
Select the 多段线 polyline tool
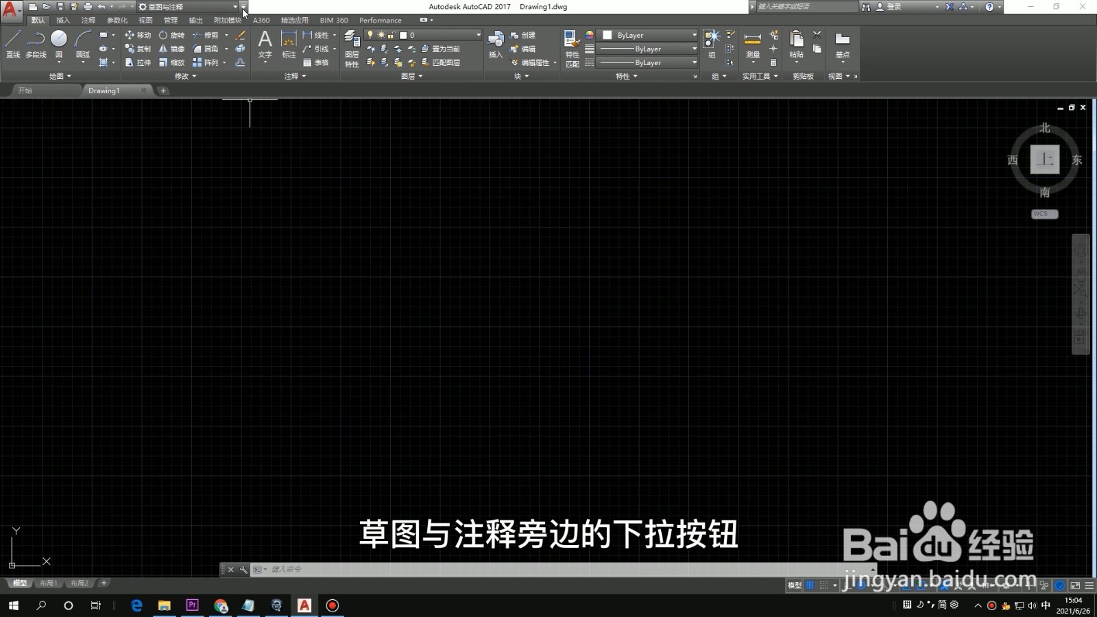pos(36,44)
